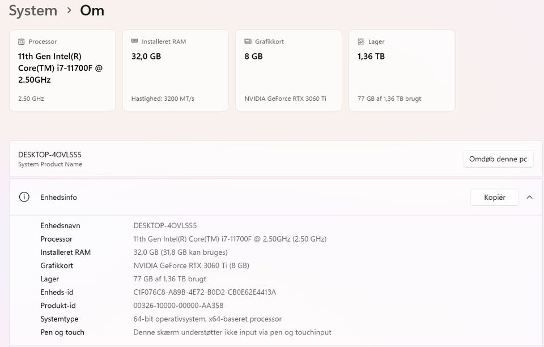Click the Enhedsnavn label
This screenshot has width=544, height=347.
tap(60, 226)
